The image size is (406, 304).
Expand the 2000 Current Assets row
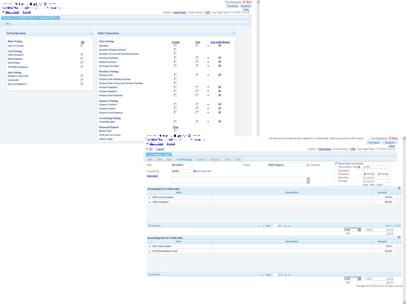pyautogui.click(x=150, y=197)
